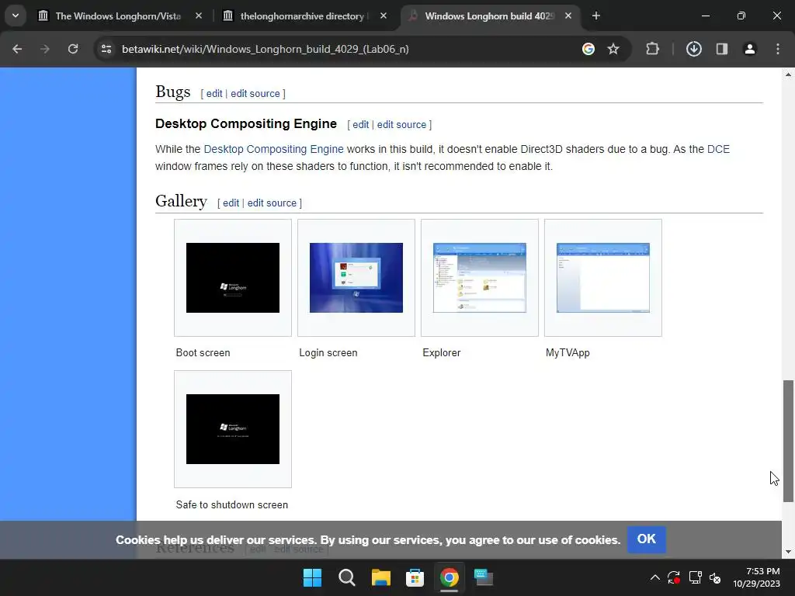
Task: Click edit beside Desktop Compositing Engine heading
Action: (x=360, y=125)
